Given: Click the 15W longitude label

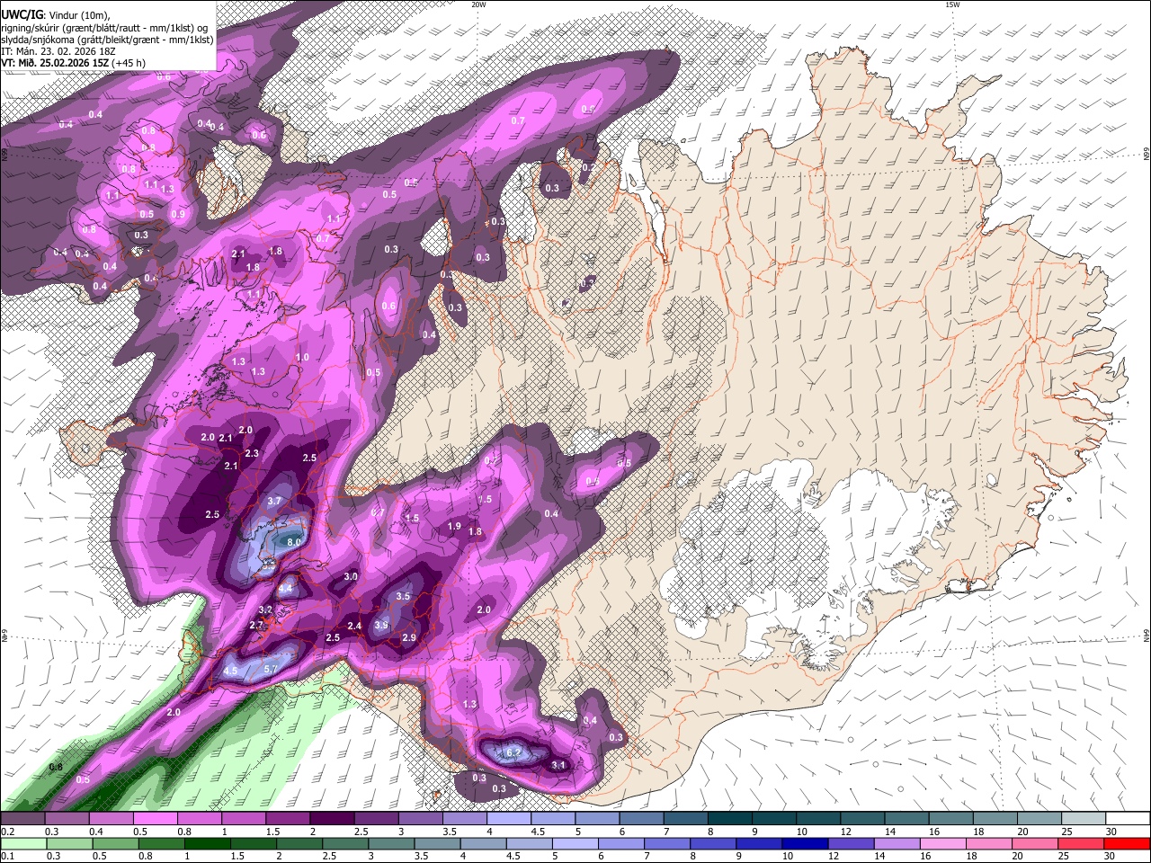Looking at the screenshot, I should click(x=952, y=4).
